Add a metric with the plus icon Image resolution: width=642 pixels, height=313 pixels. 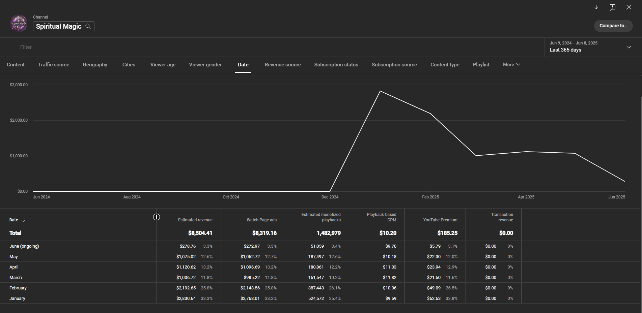(x=157, y=217)
